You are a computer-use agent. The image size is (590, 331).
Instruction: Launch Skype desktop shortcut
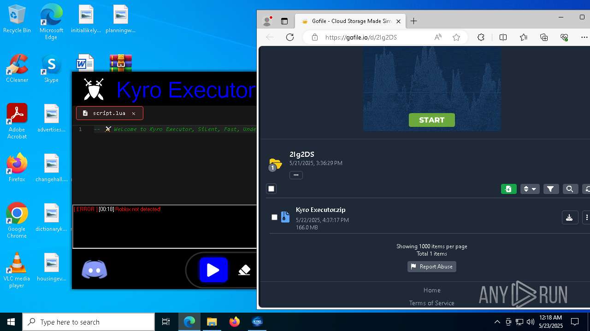coord(51,69)
